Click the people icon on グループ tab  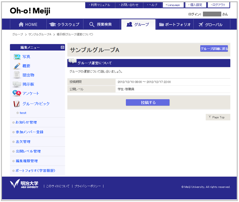pos(129,24)
